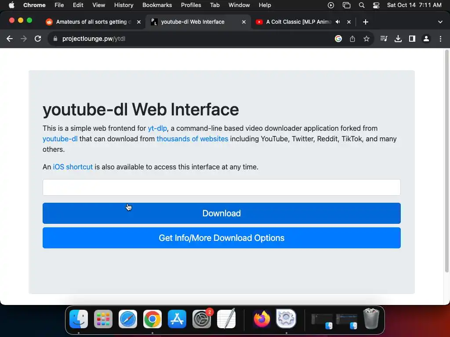Bookmark this page with star icon

367,39
